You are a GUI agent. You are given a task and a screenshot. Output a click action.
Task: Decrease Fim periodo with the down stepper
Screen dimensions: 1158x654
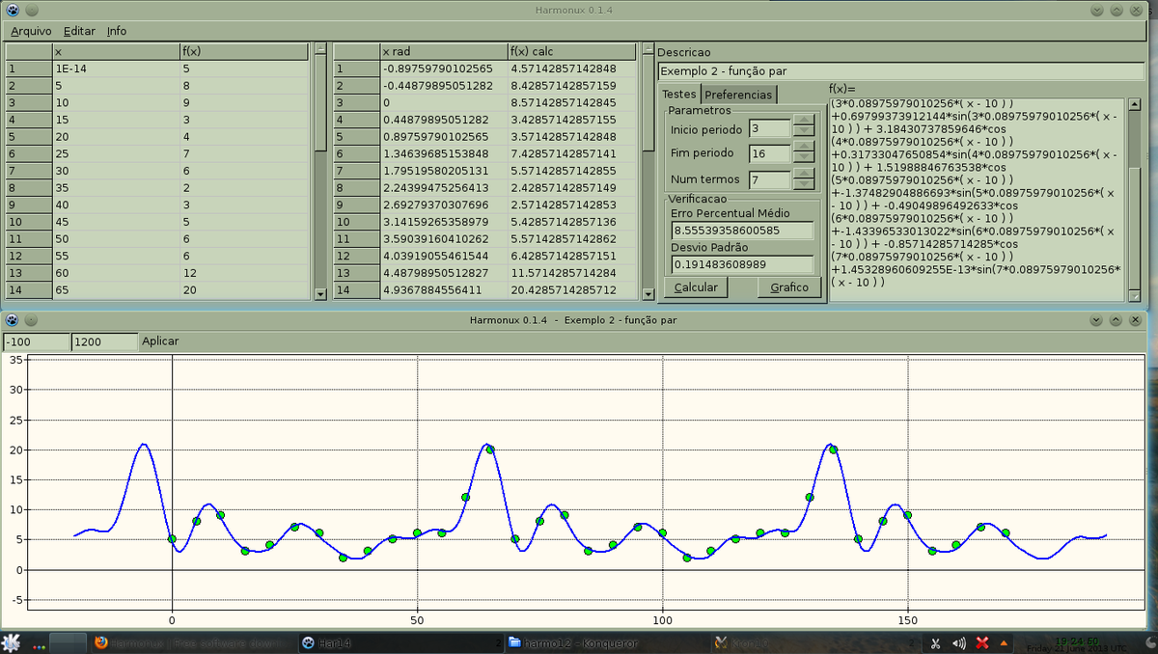click(802, 156)
